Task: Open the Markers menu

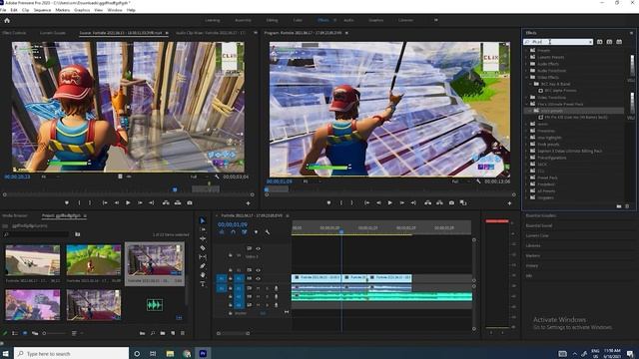Action: (62, 10)
